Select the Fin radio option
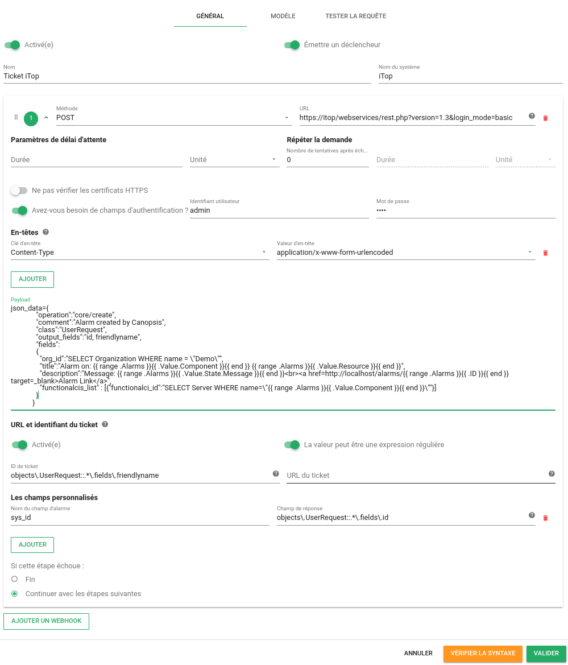This screenshot has width=568, height=665. [x=14, y=579]
